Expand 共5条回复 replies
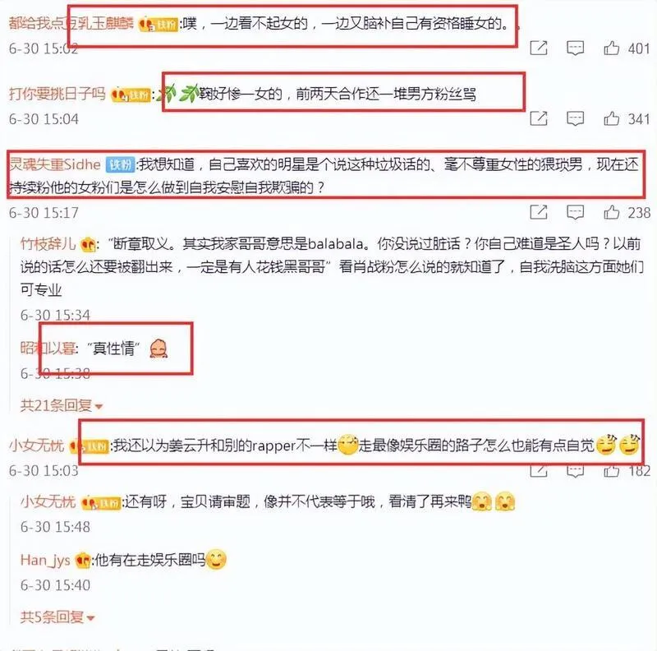Image resolution: width=657 pixels, height=651 pixels. (x=57, y=617)
